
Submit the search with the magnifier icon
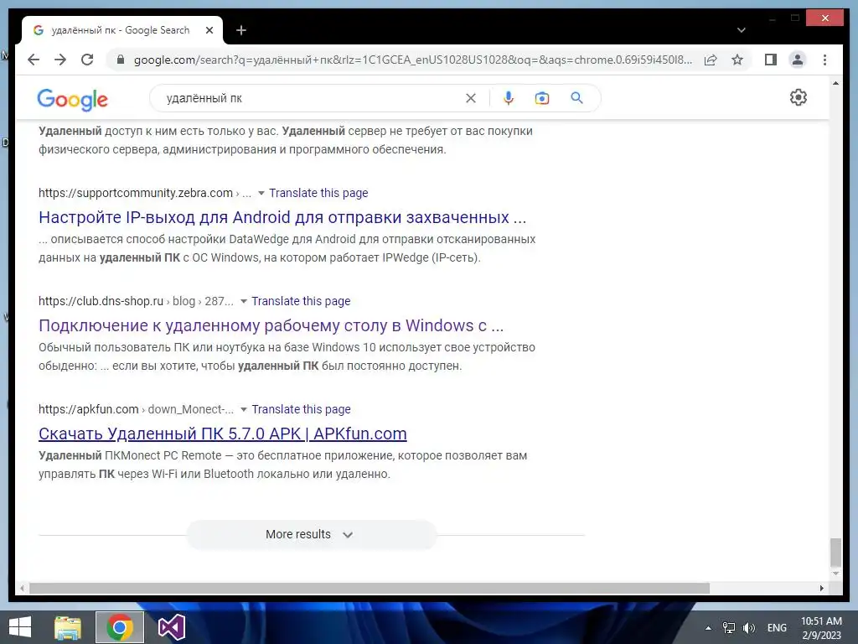tap(576, 98)
